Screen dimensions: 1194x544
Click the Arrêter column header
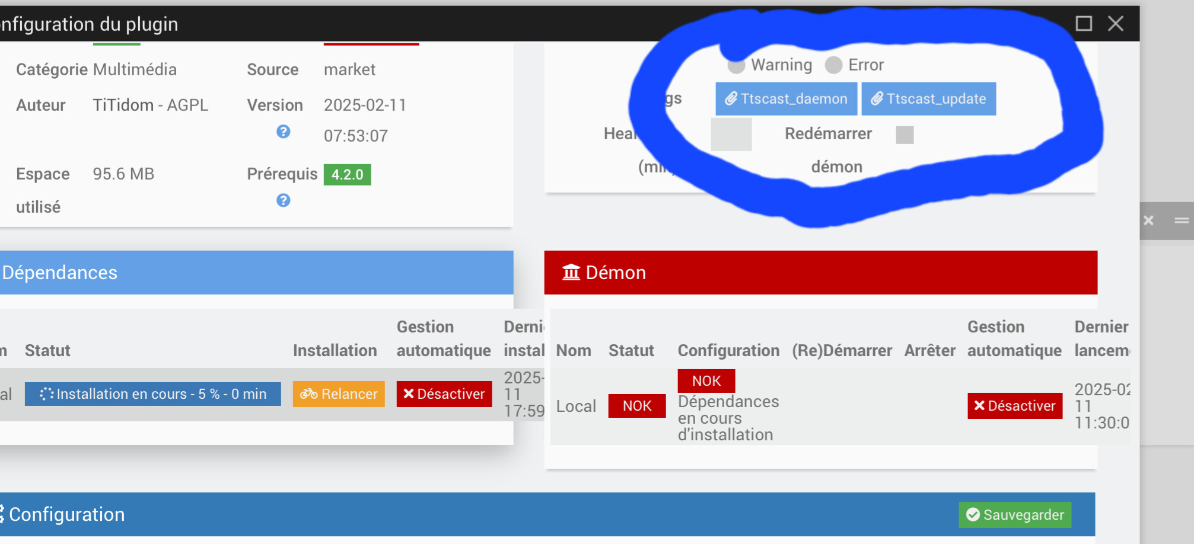tap(930, 351)
